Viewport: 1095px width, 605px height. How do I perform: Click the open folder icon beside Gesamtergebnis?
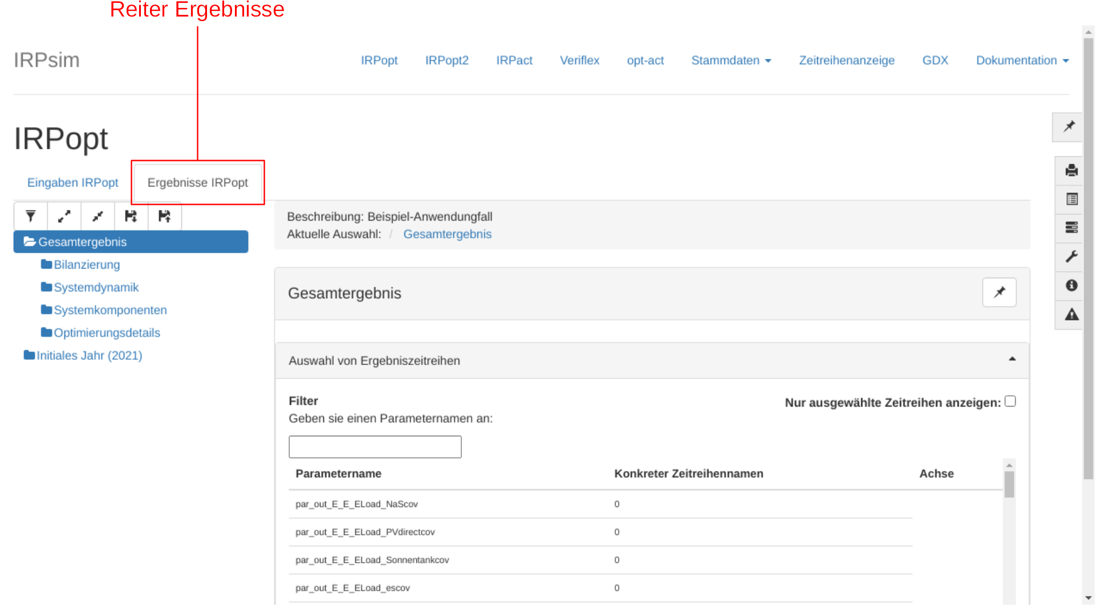coord(30,242)
